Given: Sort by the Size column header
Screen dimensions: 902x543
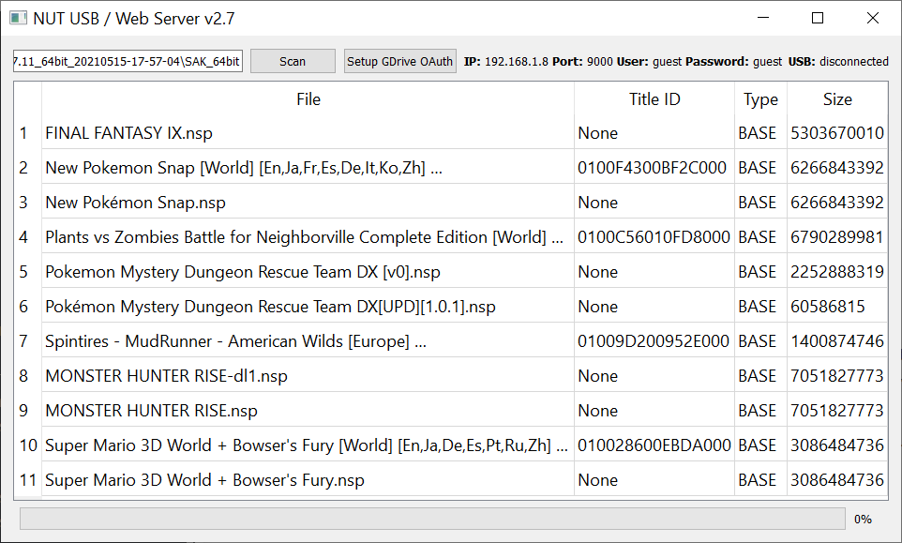Looking at the screenshot, I should [837, 98].
